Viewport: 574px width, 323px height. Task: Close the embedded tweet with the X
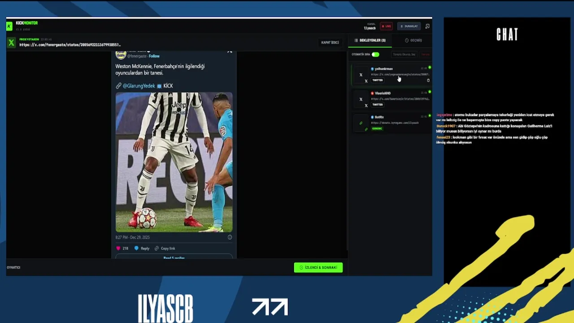point(230,51)
